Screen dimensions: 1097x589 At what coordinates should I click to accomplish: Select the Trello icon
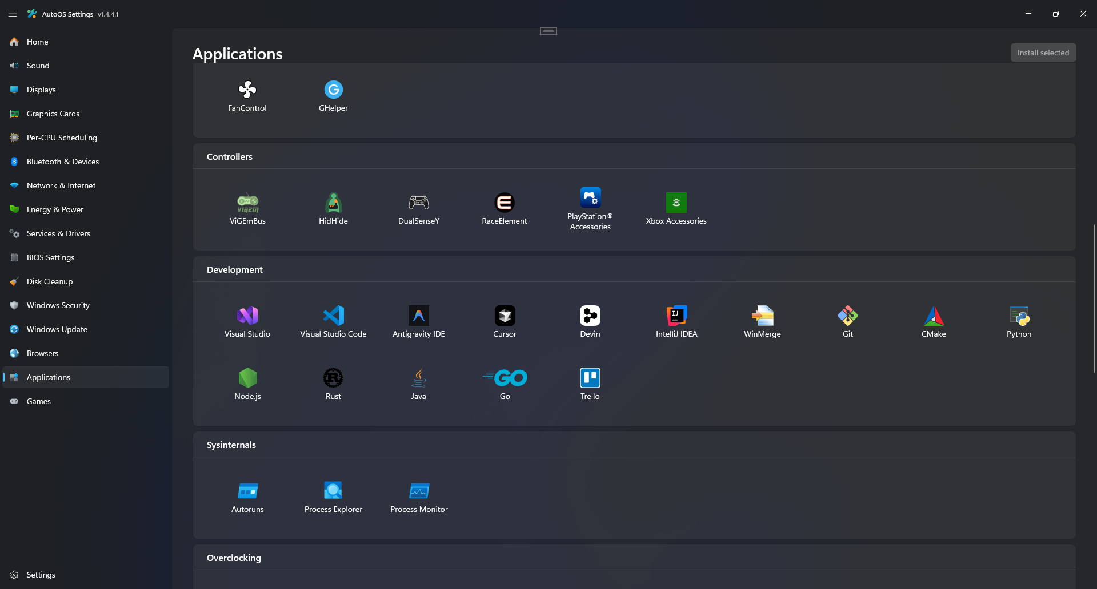tap(590, 378)
